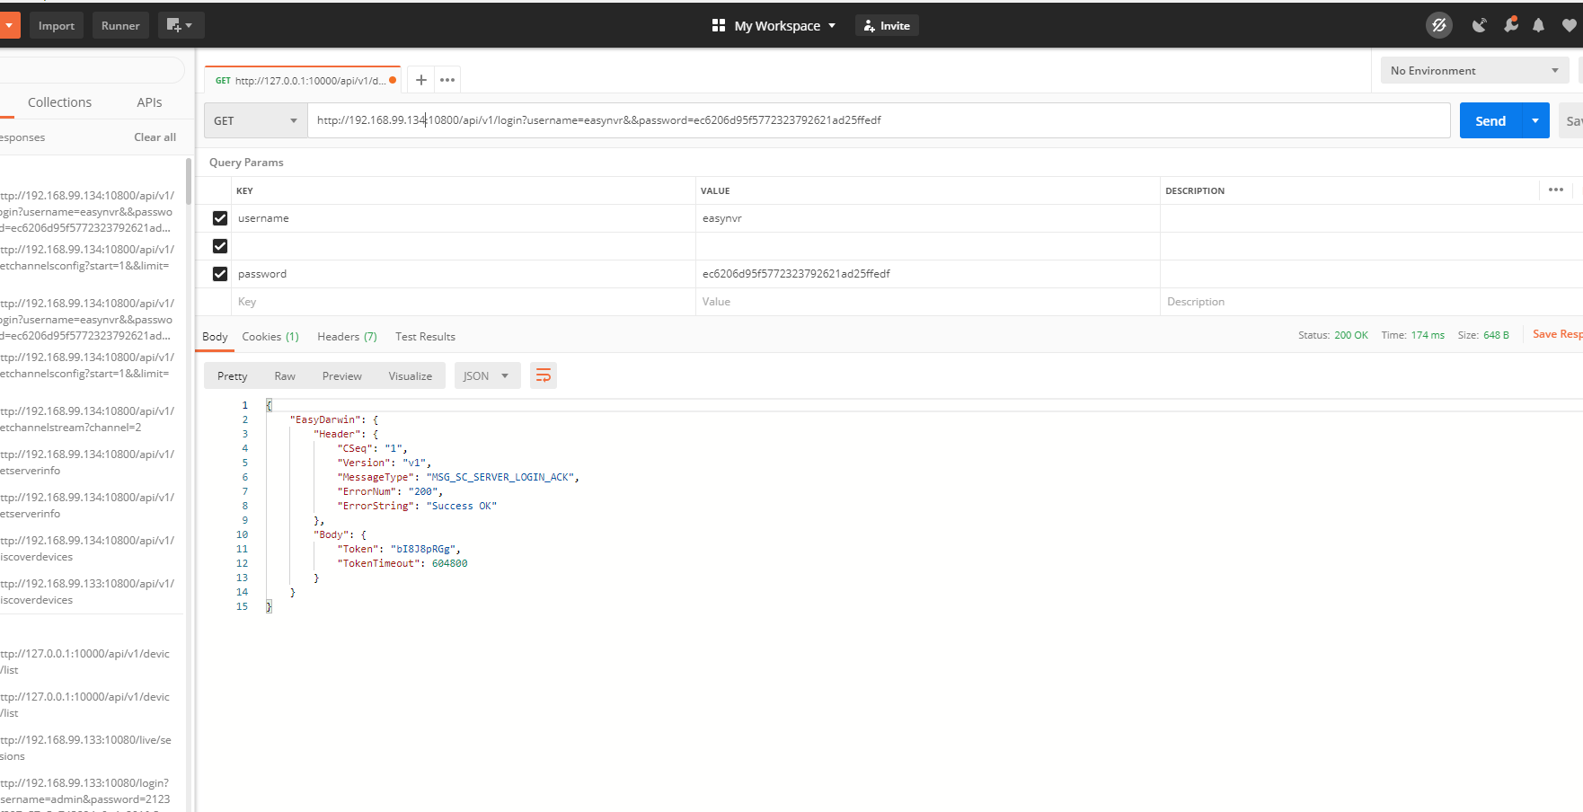1583x812 pixels.
Task: Open the No Environment dropdown
Action: pyautogui.click(x=1474, y=70)
